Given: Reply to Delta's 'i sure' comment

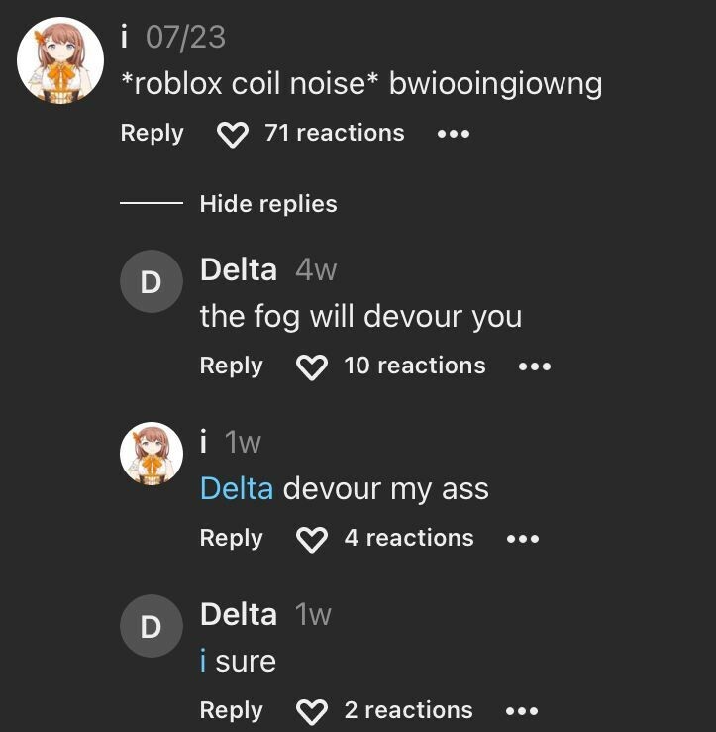Looking at the screenshot, I should pyautogui.click(x=232, y=710).
